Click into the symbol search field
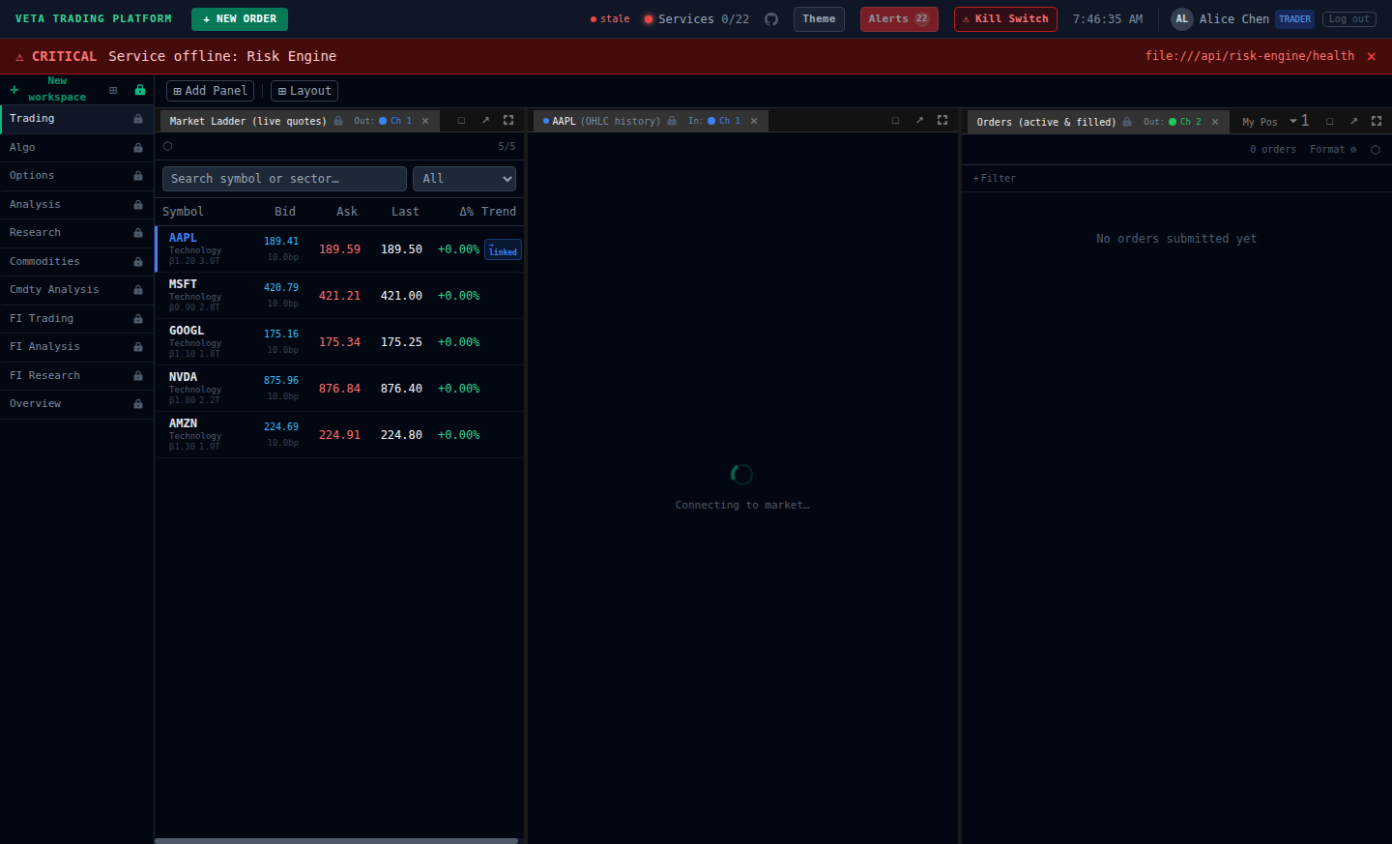This screenshot has height=844, width=1392. [x=283, y=178]
